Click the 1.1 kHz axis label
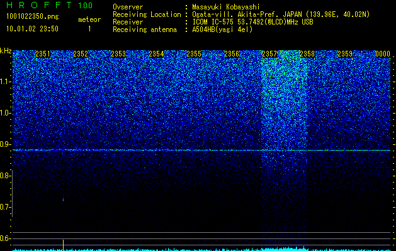The height and width of the screenshot is (251, 396). (5, 82)
